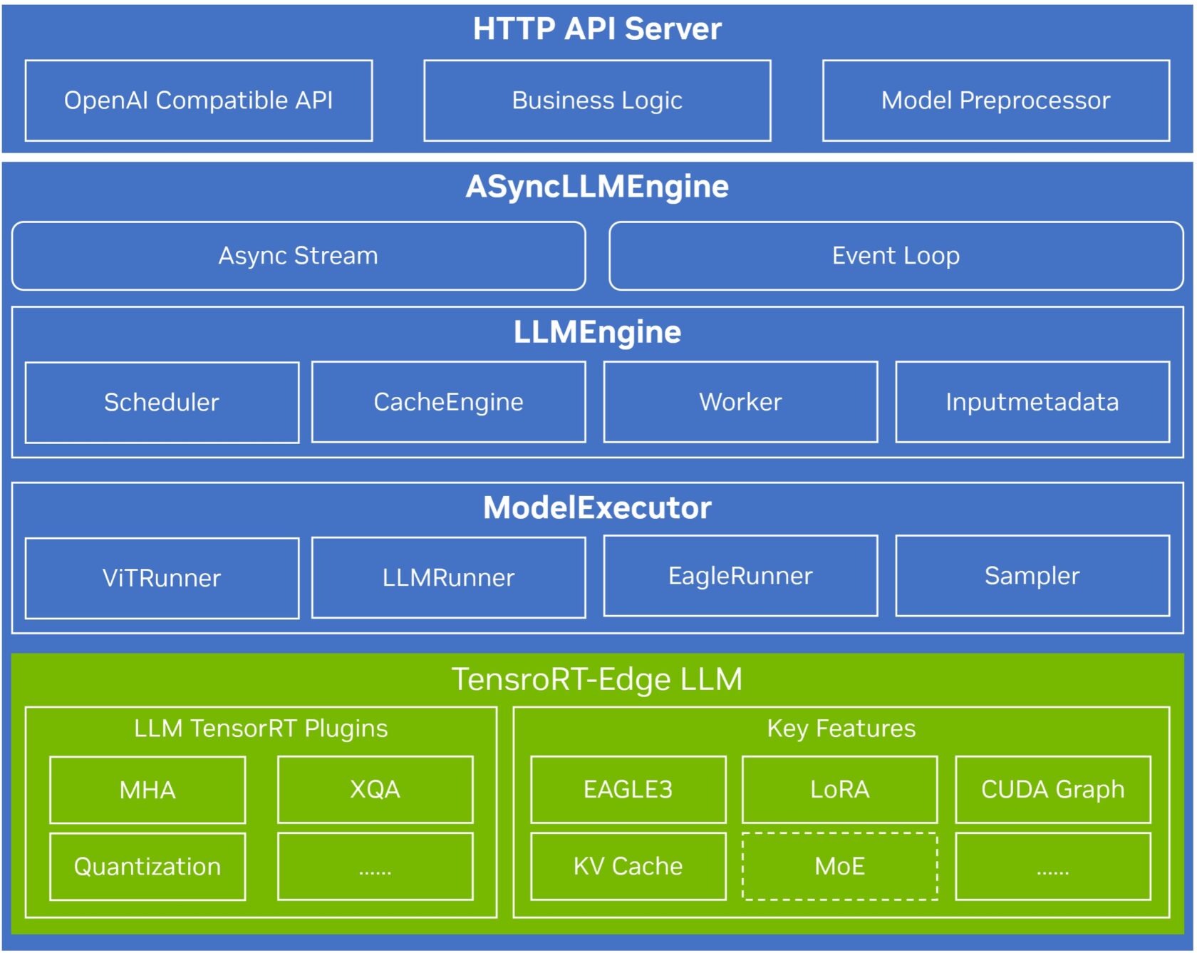
Task: Select the Scheduler component
Action: click(162, 403)
